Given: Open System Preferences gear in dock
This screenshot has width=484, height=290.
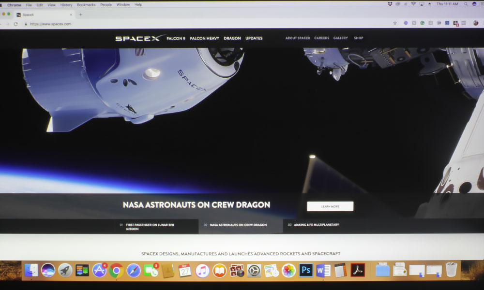Looking at the screenshot, I should (x=254, y=271).
